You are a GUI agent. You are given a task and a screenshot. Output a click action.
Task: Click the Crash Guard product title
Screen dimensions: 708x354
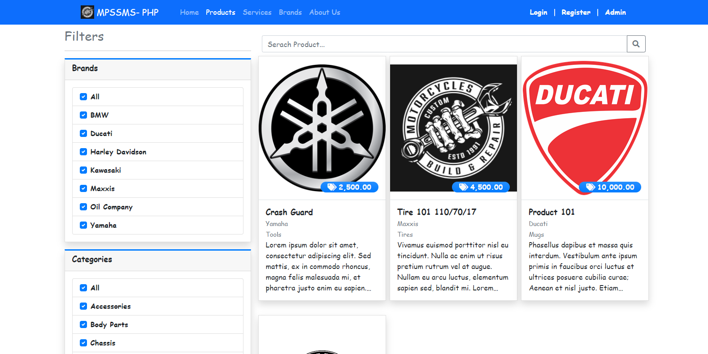pyautogui.click(x=289, y=212)
